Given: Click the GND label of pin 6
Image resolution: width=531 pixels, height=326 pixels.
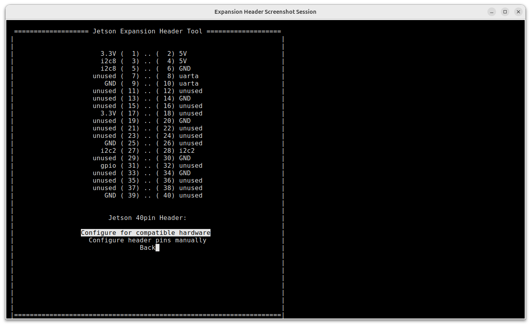Looking at the screenshot, I should [x=185, y=69].
